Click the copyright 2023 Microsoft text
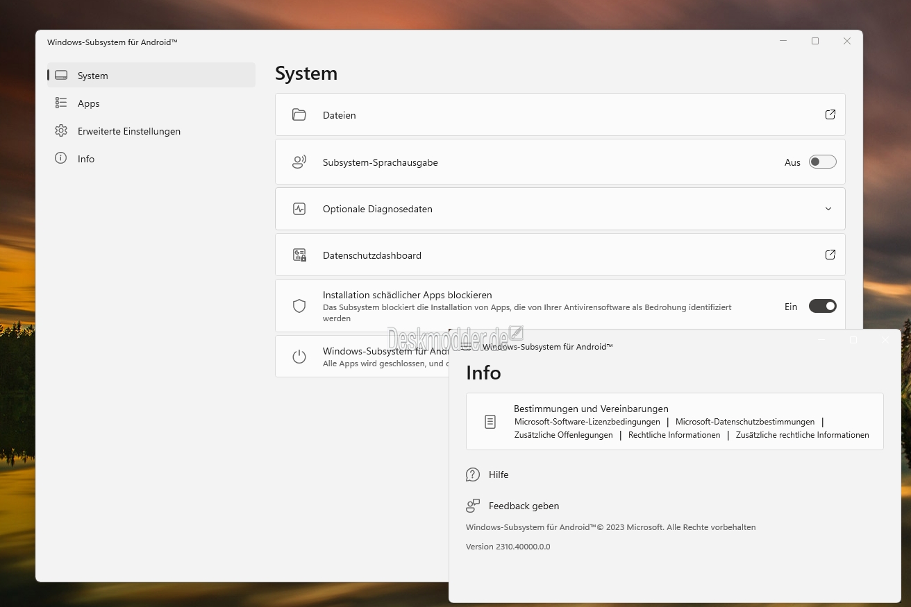 [611, 527]
